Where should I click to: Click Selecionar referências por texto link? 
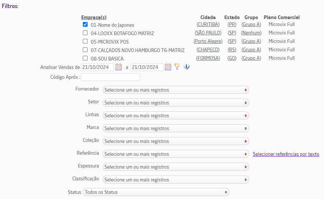[286, 154]
